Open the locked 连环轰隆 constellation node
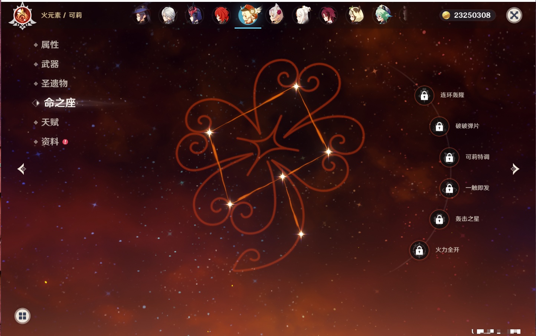 pos(424,95)
